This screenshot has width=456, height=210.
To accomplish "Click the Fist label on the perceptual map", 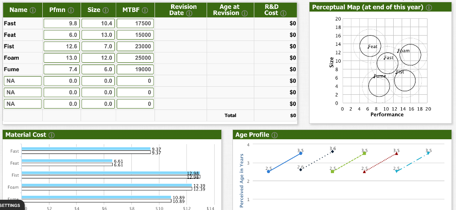I will point(400,72).
